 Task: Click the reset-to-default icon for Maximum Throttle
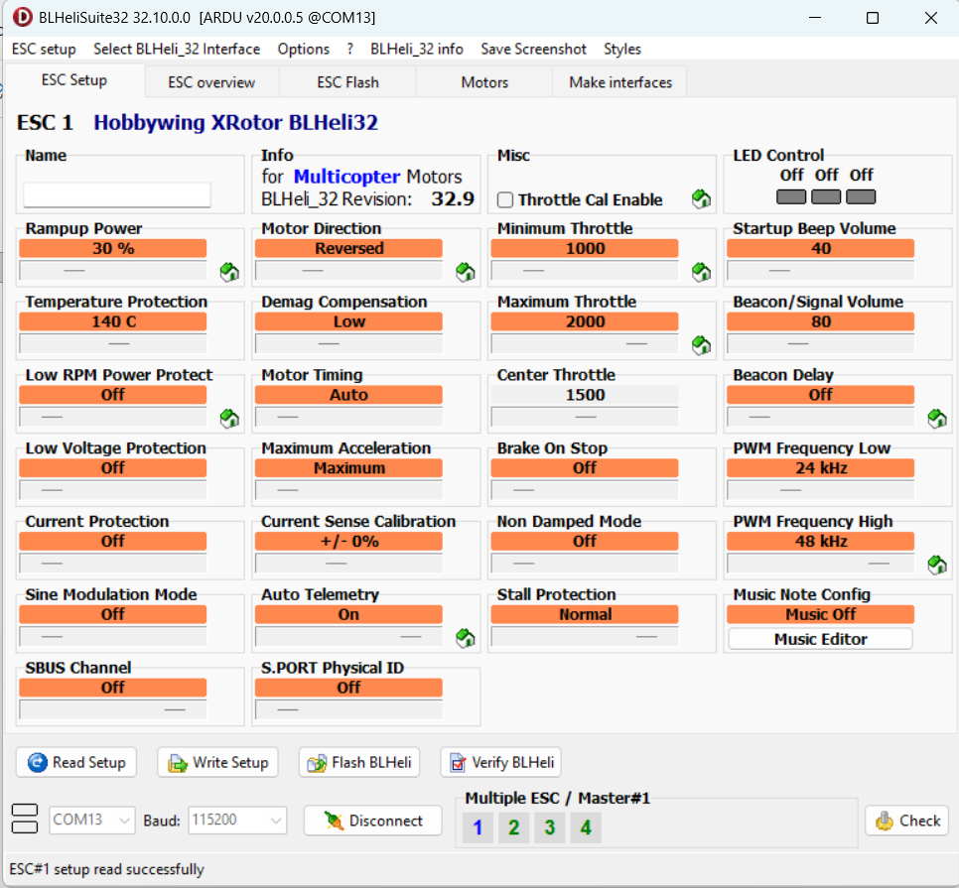pos(701,345)
